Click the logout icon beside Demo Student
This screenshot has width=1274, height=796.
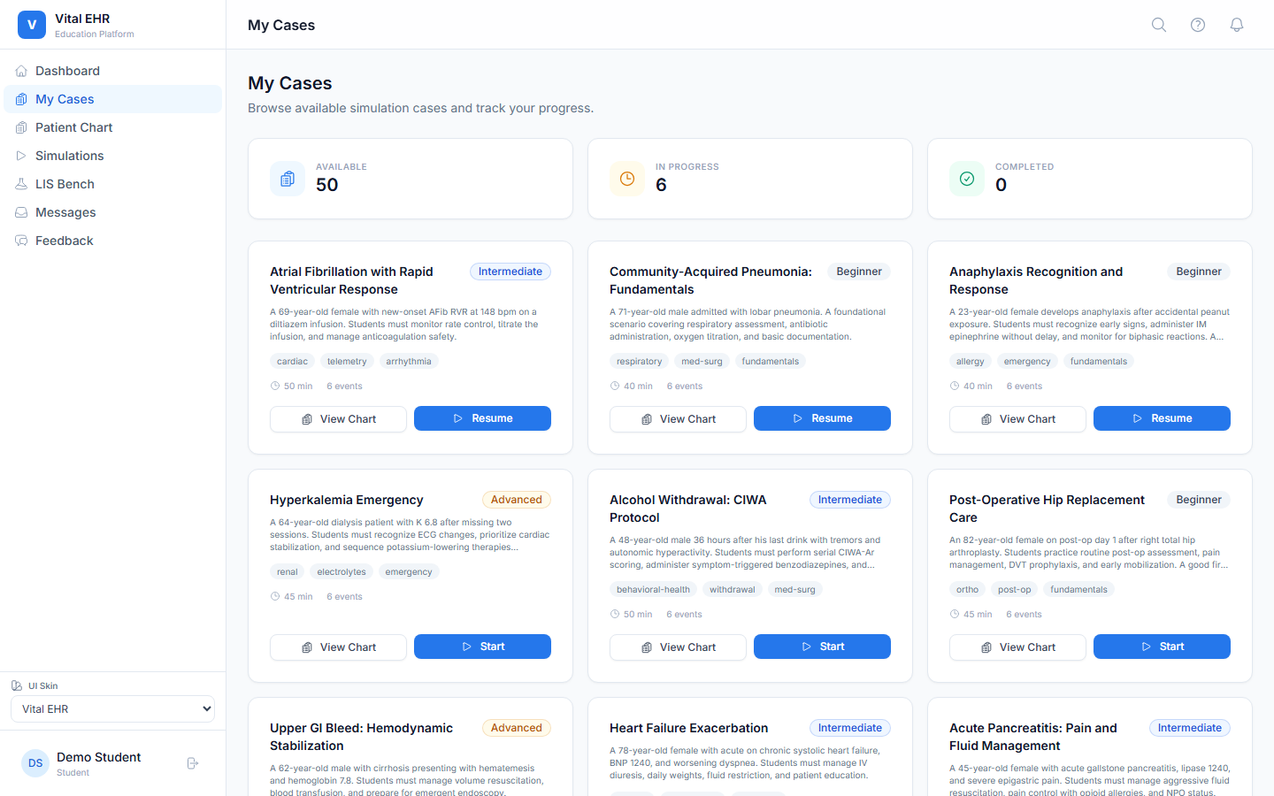pyautogui.click(x=193, y=763)
